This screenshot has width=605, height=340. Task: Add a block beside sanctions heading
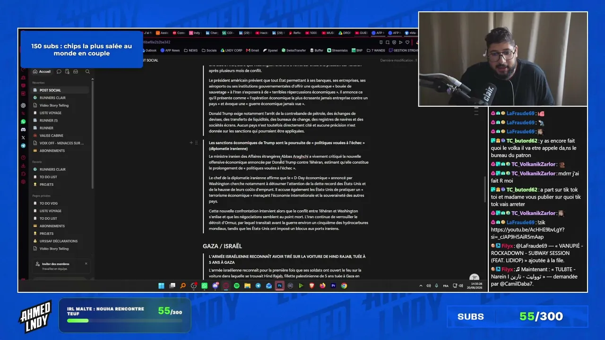191,143
